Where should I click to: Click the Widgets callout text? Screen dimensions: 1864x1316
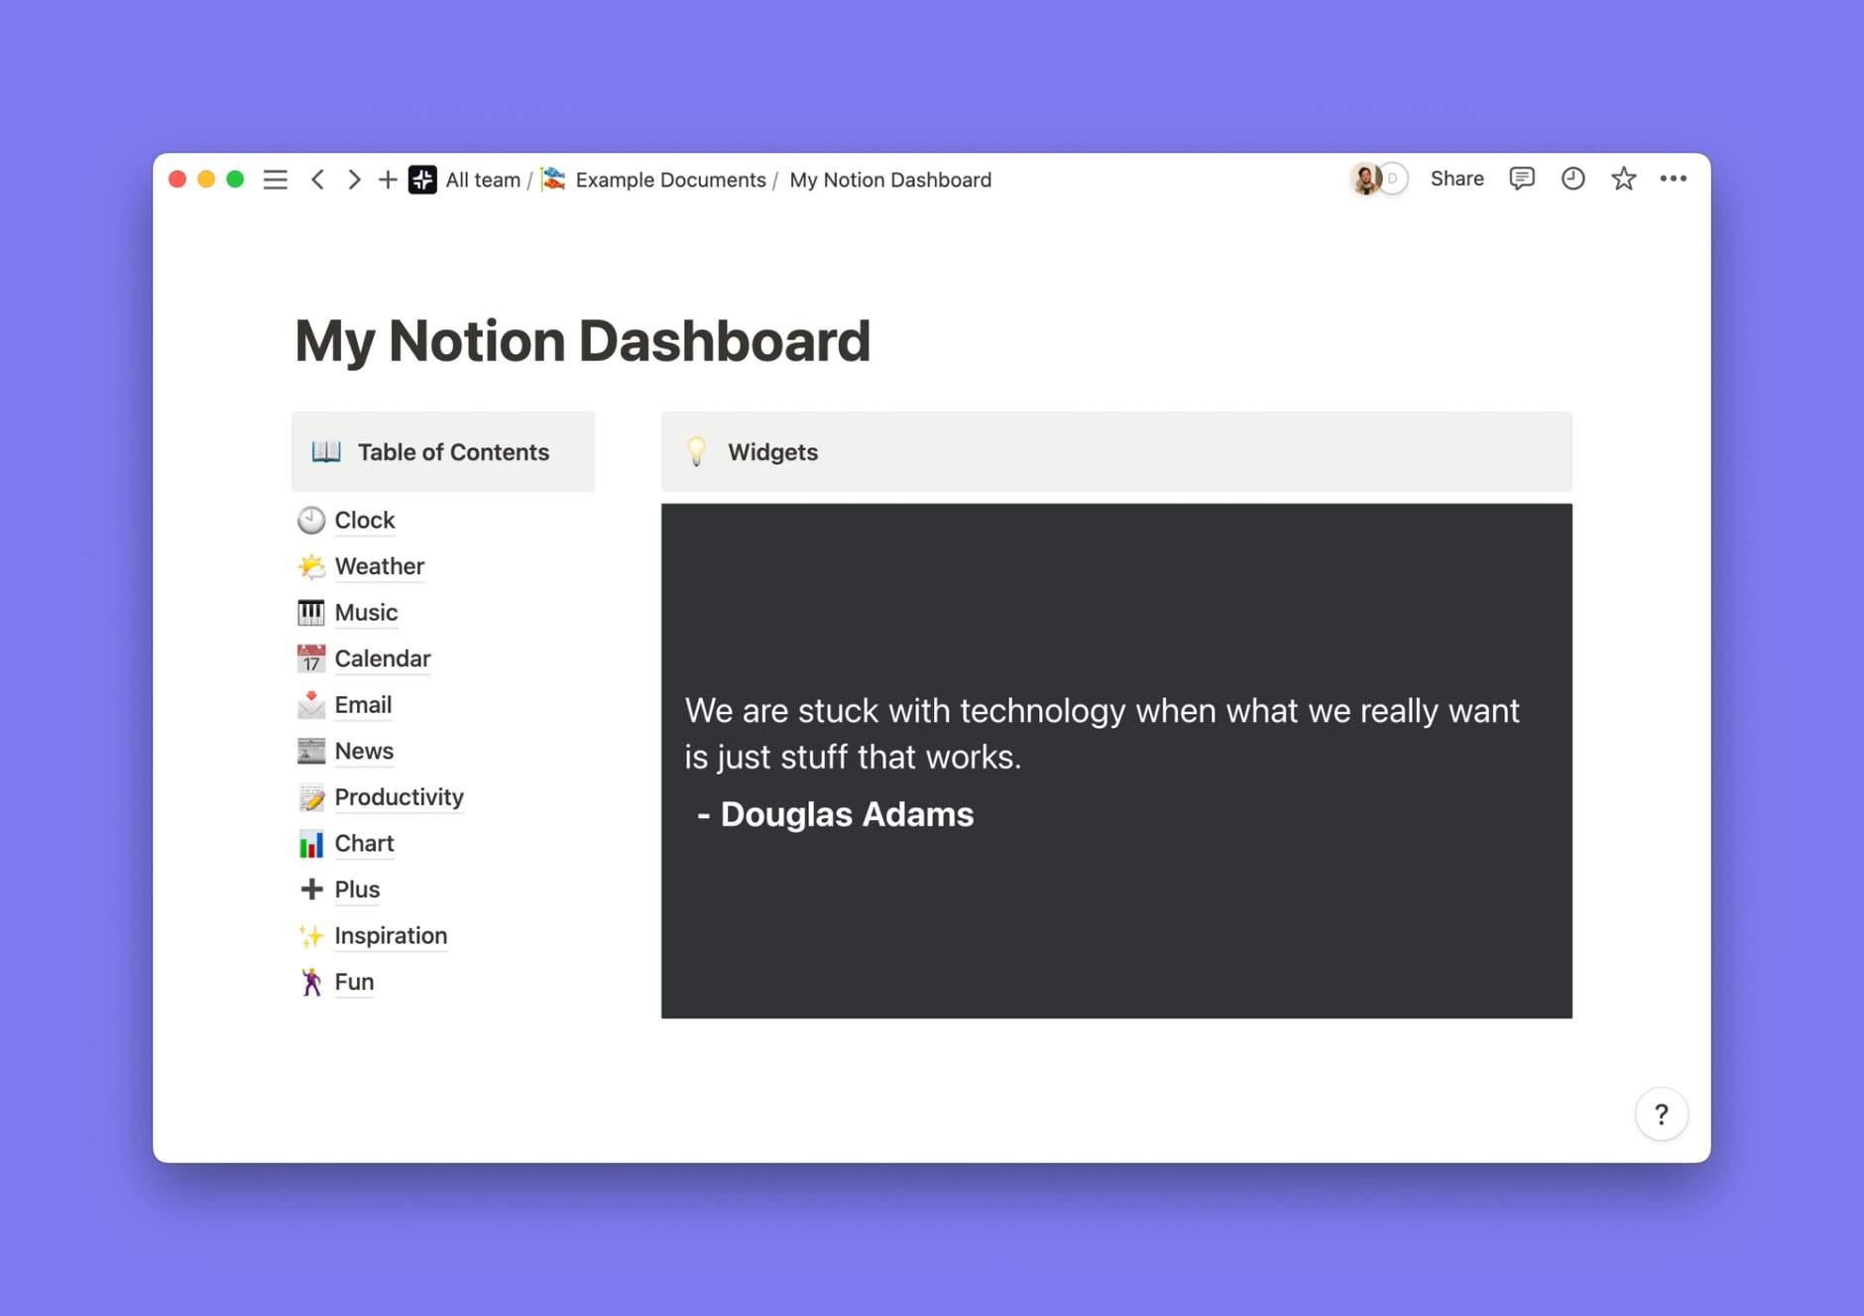click(x=772, y=452)
